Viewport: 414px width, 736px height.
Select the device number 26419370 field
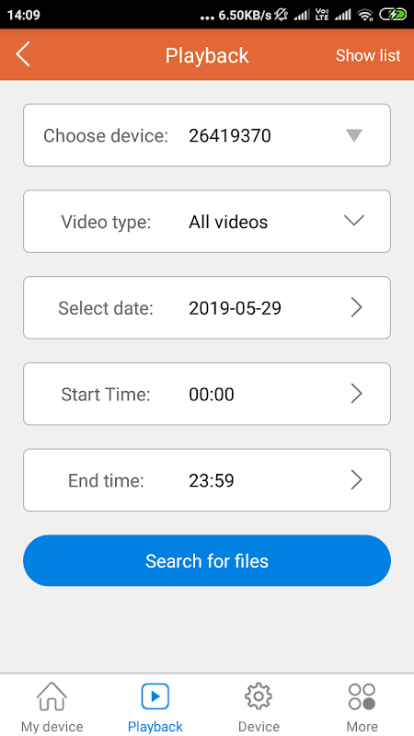point(207,135)
